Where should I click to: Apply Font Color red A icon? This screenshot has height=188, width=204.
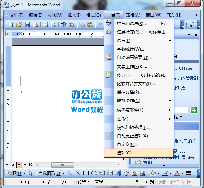[177, 173]
